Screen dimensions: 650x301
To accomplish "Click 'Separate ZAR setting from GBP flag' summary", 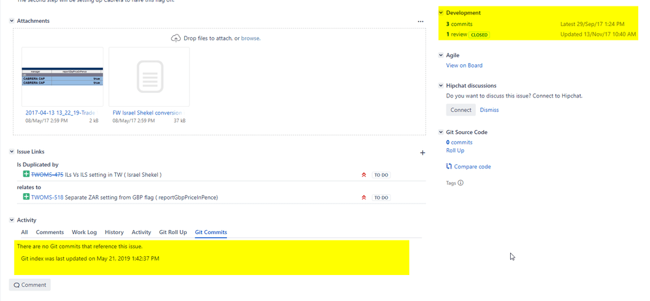I will pos(141,198).
